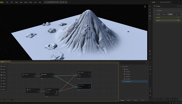
Task: Select Transpose in the graph tree list
Action: click(135, 81)
